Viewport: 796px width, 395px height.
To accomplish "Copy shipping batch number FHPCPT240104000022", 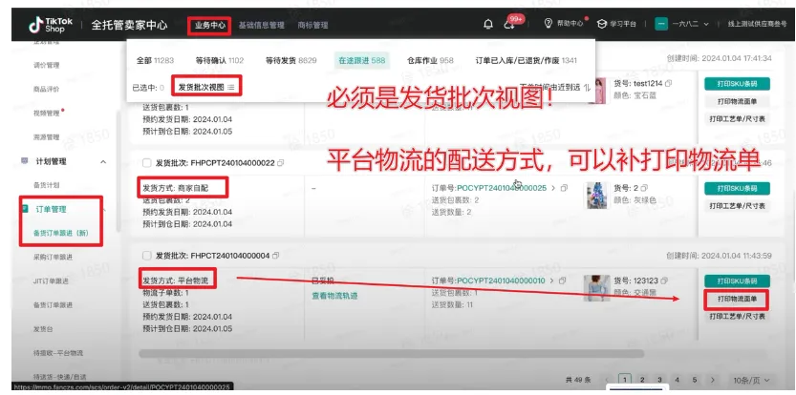I will [281, 163].
